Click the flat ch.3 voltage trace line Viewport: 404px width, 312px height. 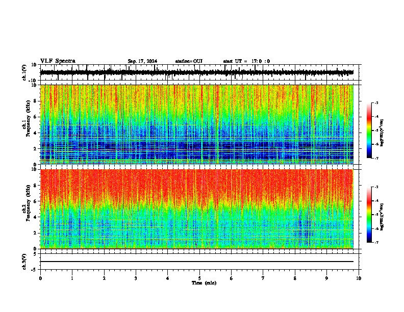(197, 262)
